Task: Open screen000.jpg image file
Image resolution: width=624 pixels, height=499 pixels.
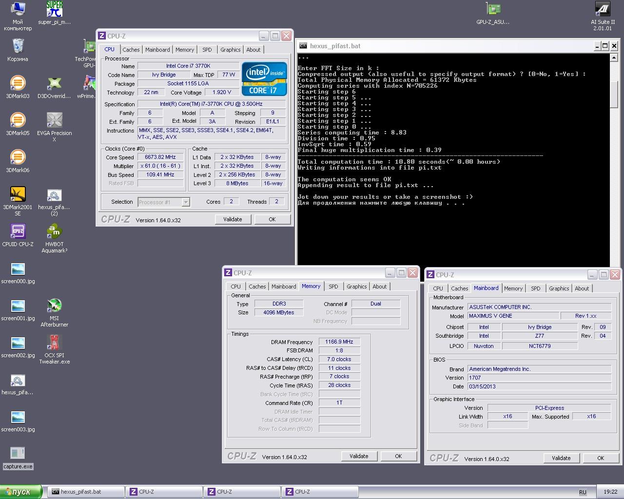Action: [x=18, y=272]
